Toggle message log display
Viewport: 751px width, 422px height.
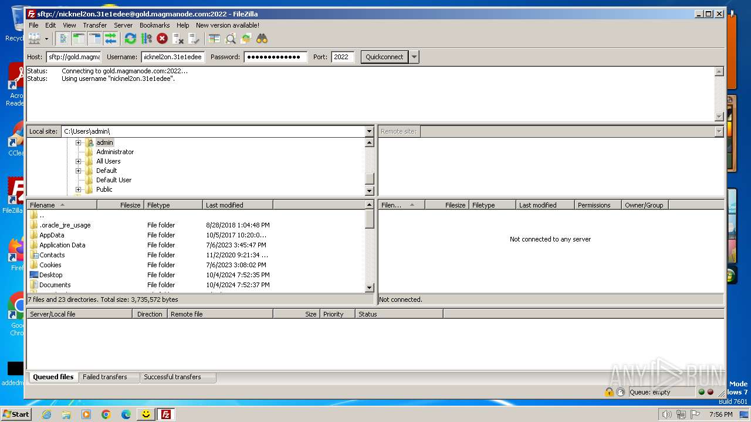coord(63,39)
